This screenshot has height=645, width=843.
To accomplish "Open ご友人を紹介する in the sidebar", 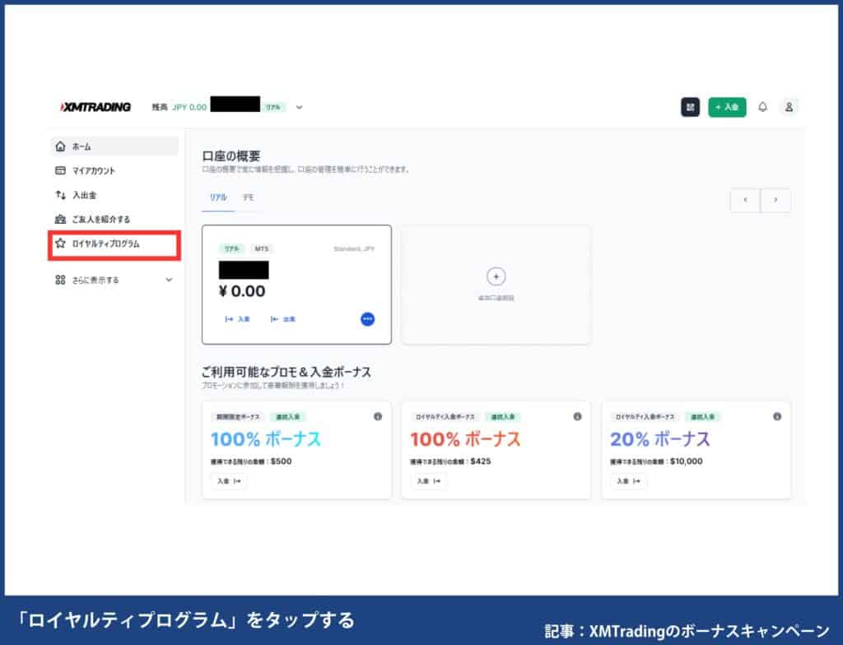I will pos(114,219).
